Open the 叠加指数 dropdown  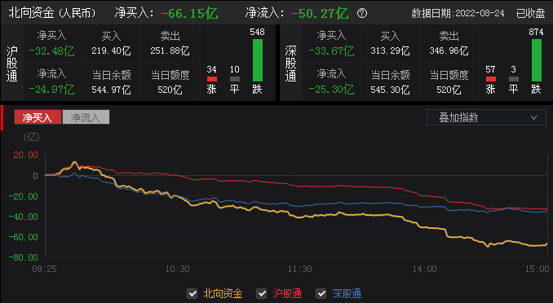[486, 117]
